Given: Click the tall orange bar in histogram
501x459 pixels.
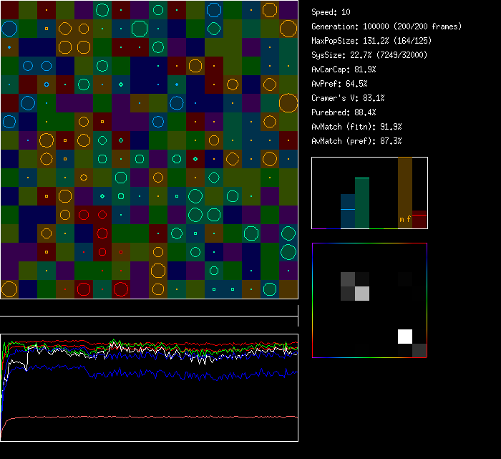Looking at the screenshot, I should [405, 186].
